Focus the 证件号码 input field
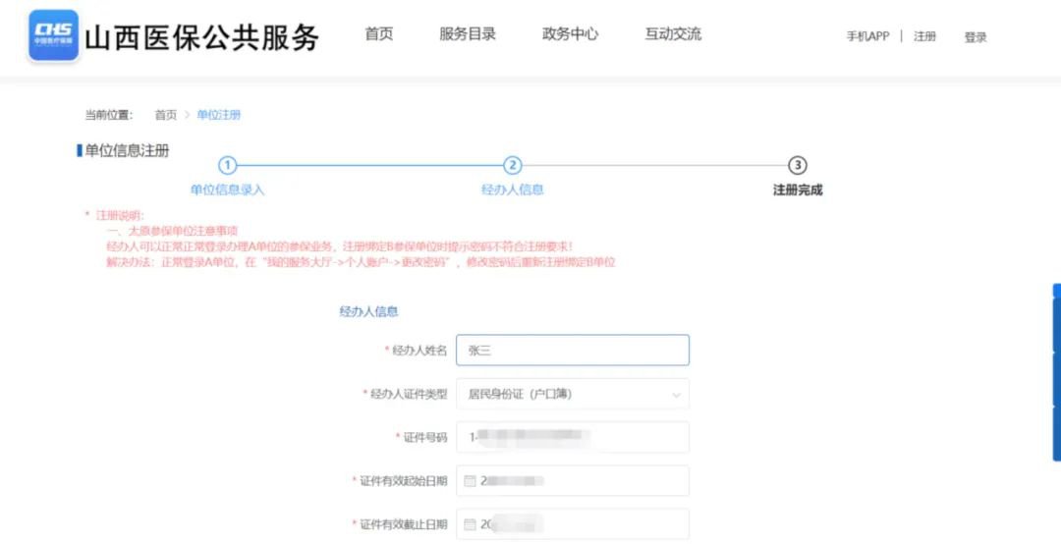Image resolution: width=1061 pixels, height=544 pixels. click(573, 437)
